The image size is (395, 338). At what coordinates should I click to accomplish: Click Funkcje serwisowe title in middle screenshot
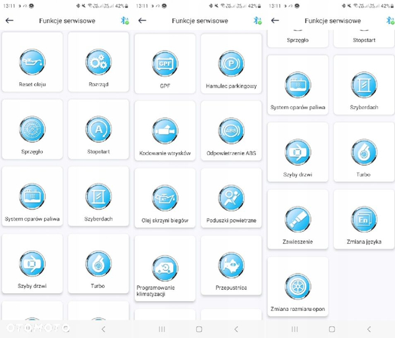[200, 20]
